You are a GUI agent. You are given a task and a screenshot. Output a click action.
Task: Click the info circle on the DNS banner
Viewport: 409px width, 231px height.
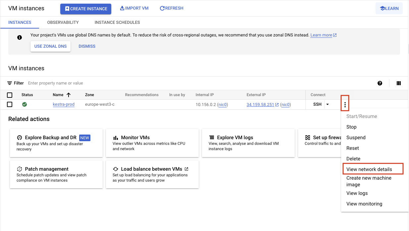(x=20, y=37)
